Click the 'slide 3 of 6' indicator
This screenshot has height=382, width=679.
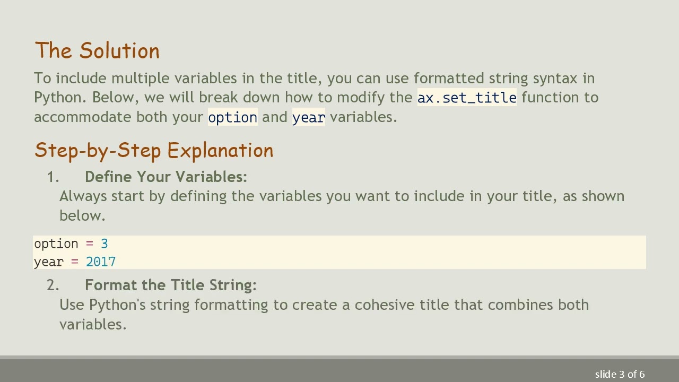620,375
